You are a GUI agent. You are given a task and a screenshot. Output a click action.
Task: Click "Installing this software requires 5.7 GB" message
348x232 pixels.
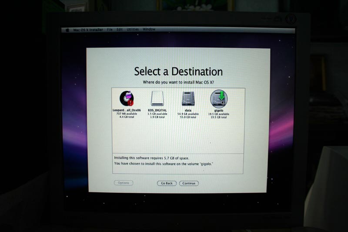[151, 158]
